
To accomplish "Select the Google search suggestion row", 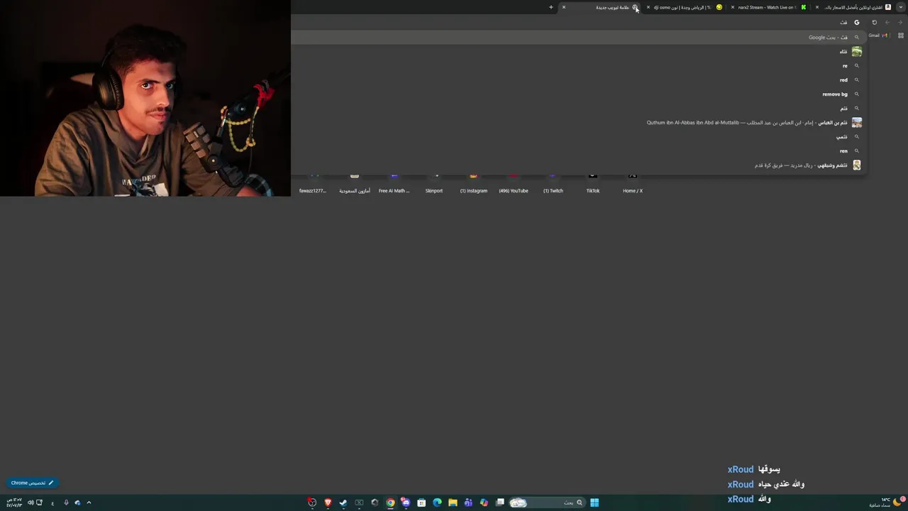I will (x=579, y=37).
